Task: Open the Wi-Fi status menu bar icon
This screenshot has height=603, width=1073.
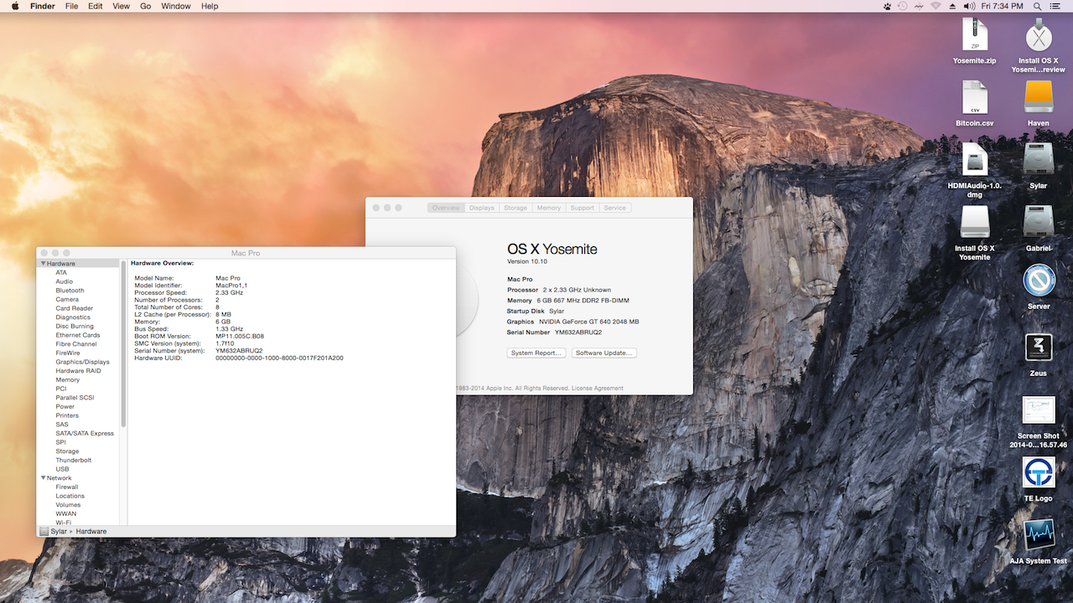Action: [x=936, y=6]
